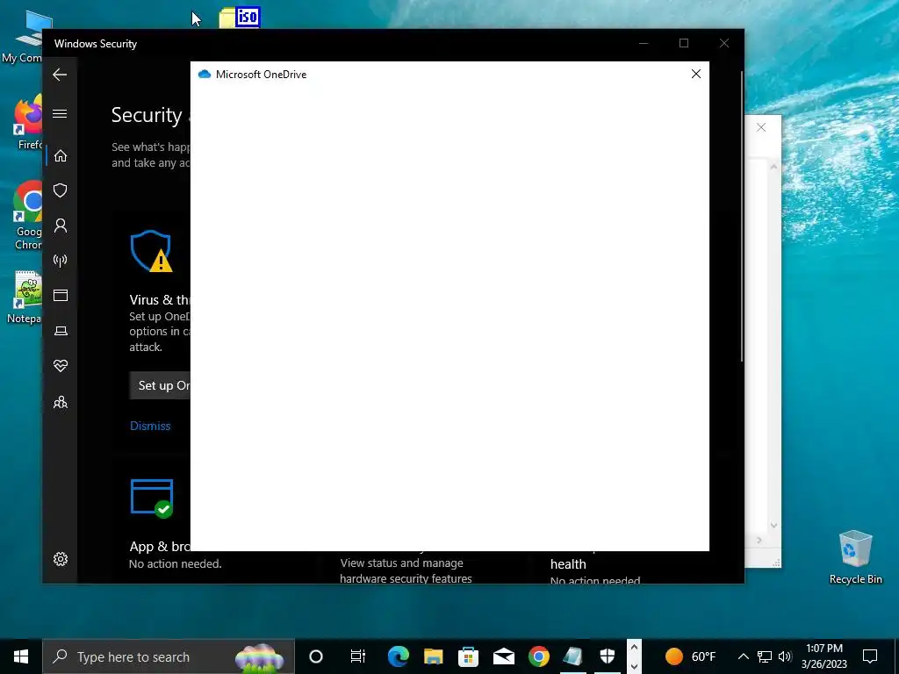Open the Windows Start menu

click(x=21, y=656)
